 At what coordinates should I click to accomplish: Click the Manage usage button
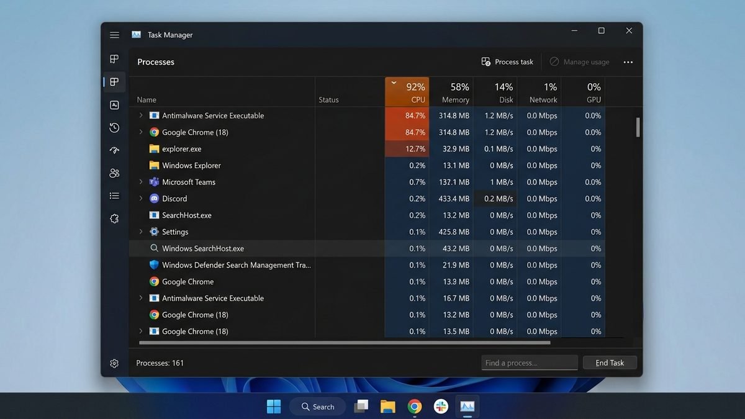(579, 62)
